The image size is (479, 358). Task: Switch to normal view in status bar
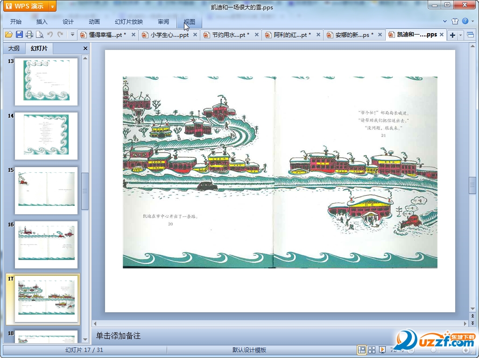(x=362, y=350)
